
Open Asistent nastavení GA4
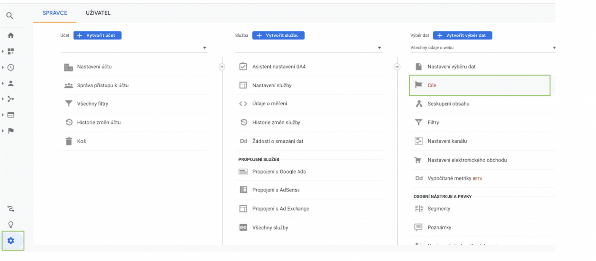(279, 67)
